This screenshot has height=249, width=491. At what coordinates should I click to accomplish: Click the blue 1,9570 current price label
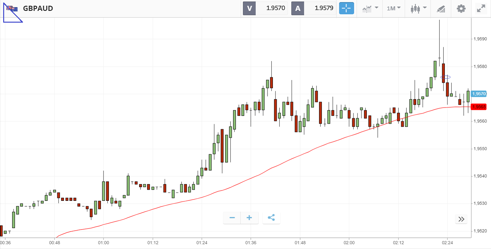pos(479,94)
